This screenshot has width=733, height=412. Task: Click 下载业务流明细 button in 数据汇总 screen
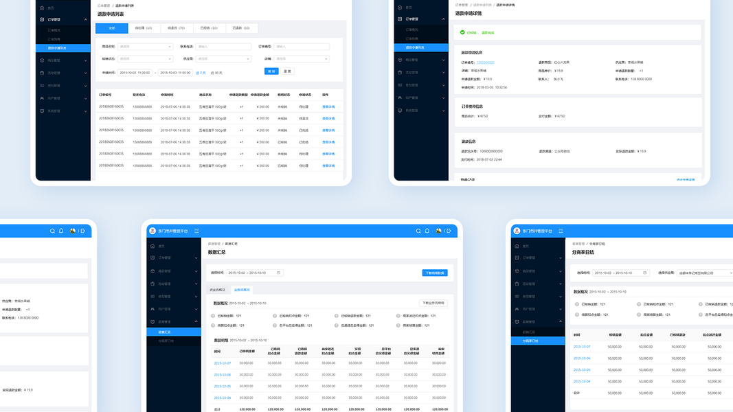(433, 303)
